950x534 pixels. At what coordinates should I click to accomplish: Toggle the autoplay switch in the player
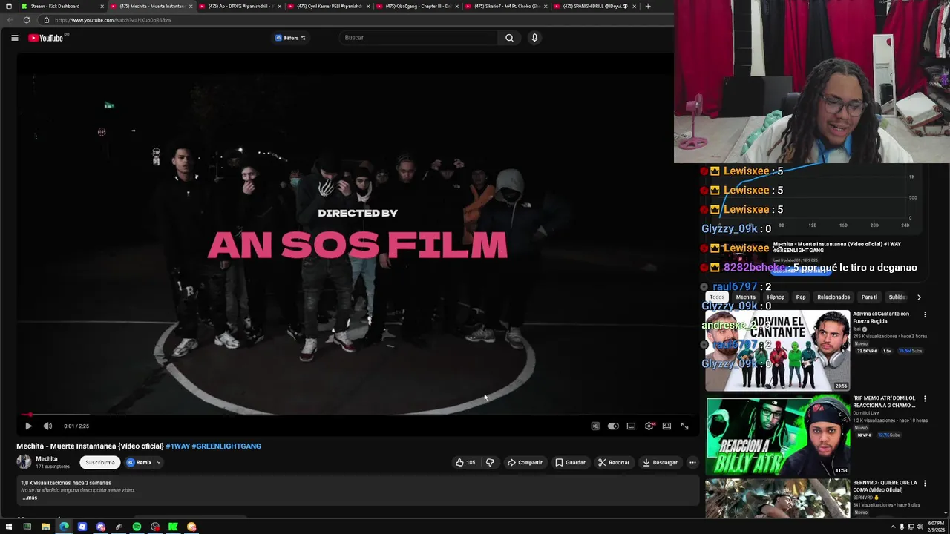[613, 426]
